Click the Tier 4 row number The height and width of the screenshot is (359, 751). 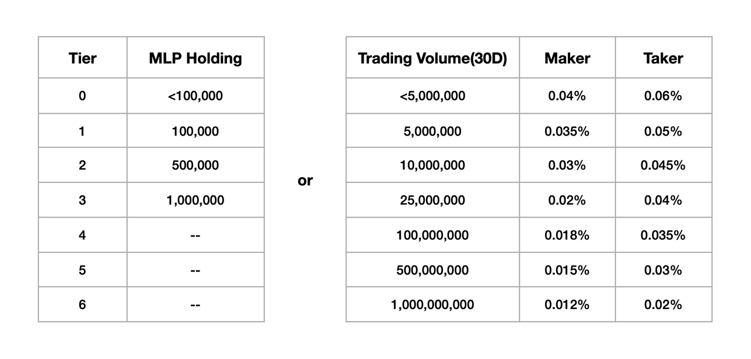coord(83,235)
